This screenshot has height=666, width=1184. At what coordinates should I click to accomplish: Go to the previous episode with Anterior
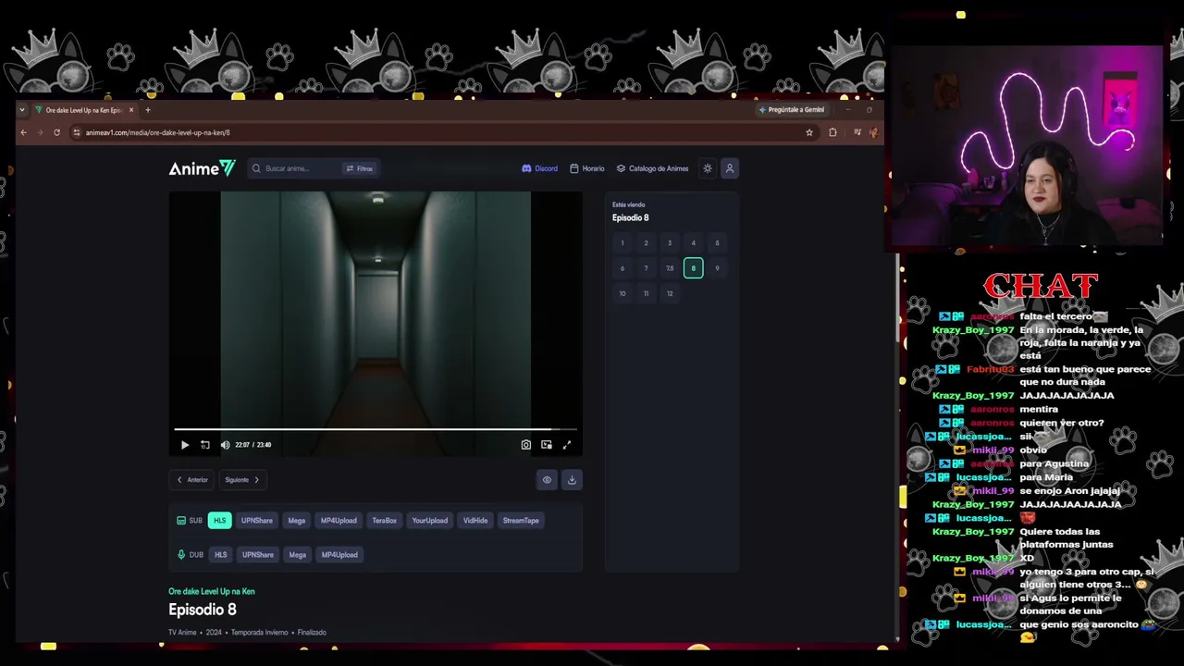192,480
